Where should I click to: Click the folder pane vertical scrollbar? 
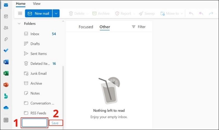64,93
